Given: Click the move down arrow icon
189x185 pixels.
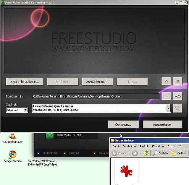Looking at the screenshot, I should pyautogui.click(x=178, y=81).
